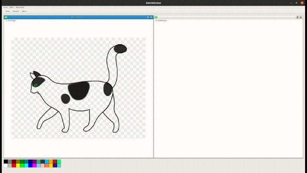The height and width of the screenshot is (173, 307).
Task: Maximize the left cat image subwindow
Action: pyautogui.click(x=148, y=17)
